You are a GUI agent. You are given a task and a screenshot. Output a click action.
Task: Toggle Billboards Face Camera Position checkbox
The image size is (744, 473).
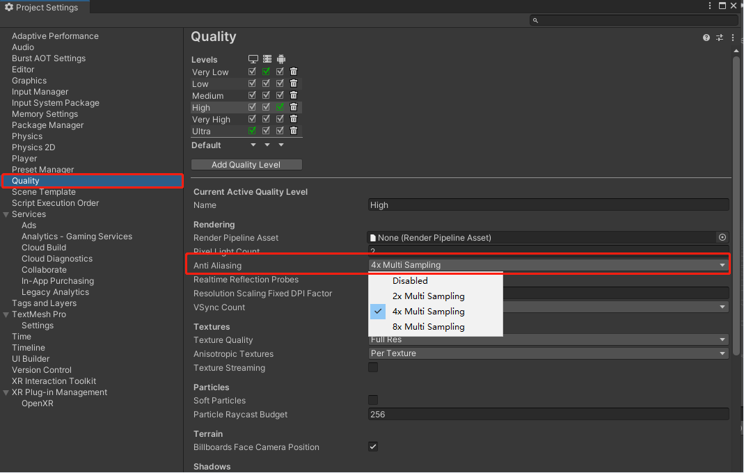pos(373,447)
